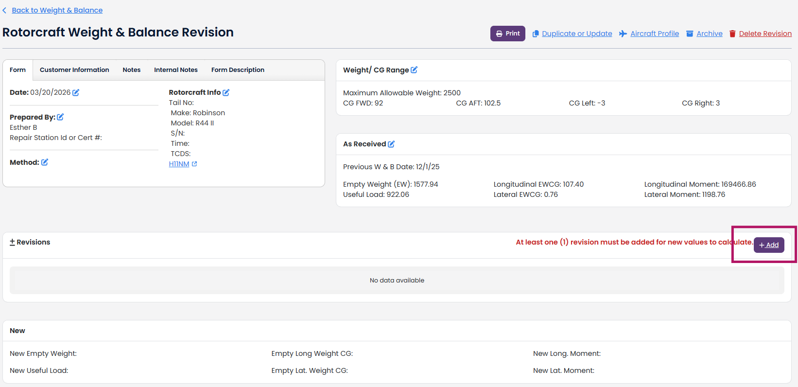Image resolution: width=798 pixels, height=387 pixels.
Task: Click the archive box icon
Action: click(690, 34)
